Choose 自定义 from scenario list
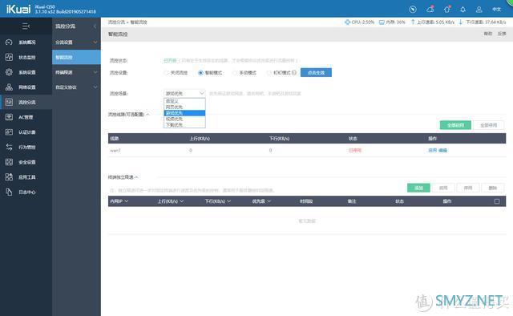This screenshot has height=316, width=513. point(184,101)
